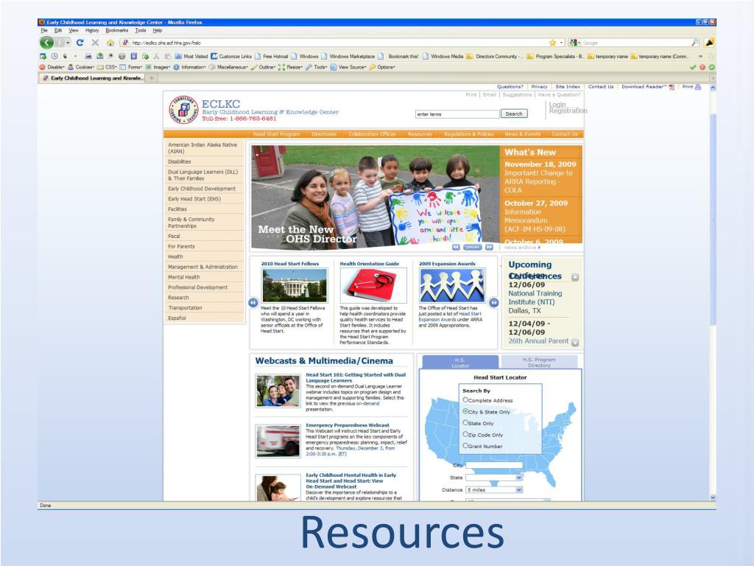Expand the Cookies developer toolbar menu
This screenshot has width=754, height=566.
tap(81, 67)
